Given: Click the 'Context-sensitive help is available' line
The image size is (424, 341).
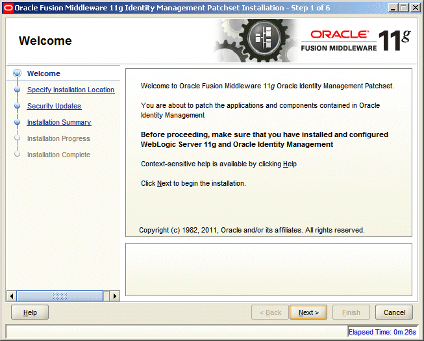Looking at the screenshot, I should pyautogui.click(x=219, y=164).
